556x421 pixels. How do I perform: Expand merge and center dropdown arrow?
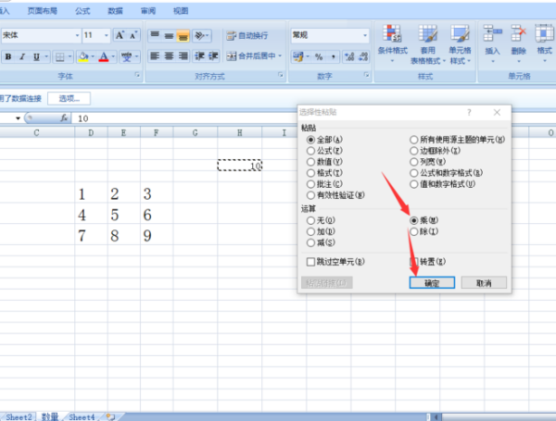click(280, 56)
